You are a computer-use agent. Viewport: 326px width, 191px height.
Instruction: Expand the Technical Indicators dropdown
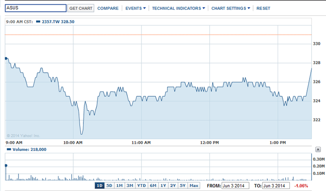pos(178,8)
